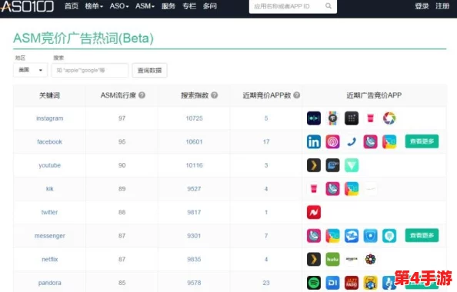This screenshot has width=457, height=292.
Task: Click the Plex chevron icon in youtube row
Action: click(x=314, y=165)
